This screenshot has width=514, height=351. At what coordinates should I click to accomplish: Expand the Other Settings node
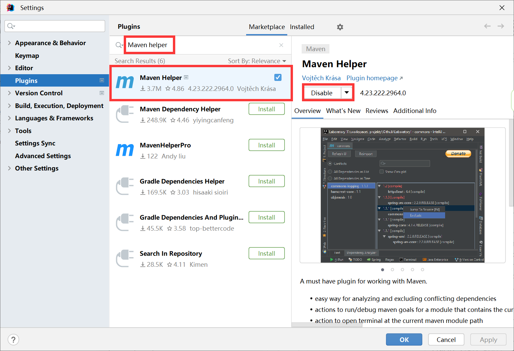pyautogui.click(x=9, y=168)
